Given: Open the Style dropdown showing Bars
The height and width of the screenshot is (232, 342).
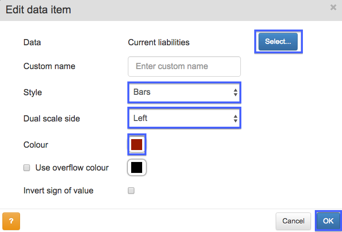Looking at the screenshot, I should (x=184, y=92).
